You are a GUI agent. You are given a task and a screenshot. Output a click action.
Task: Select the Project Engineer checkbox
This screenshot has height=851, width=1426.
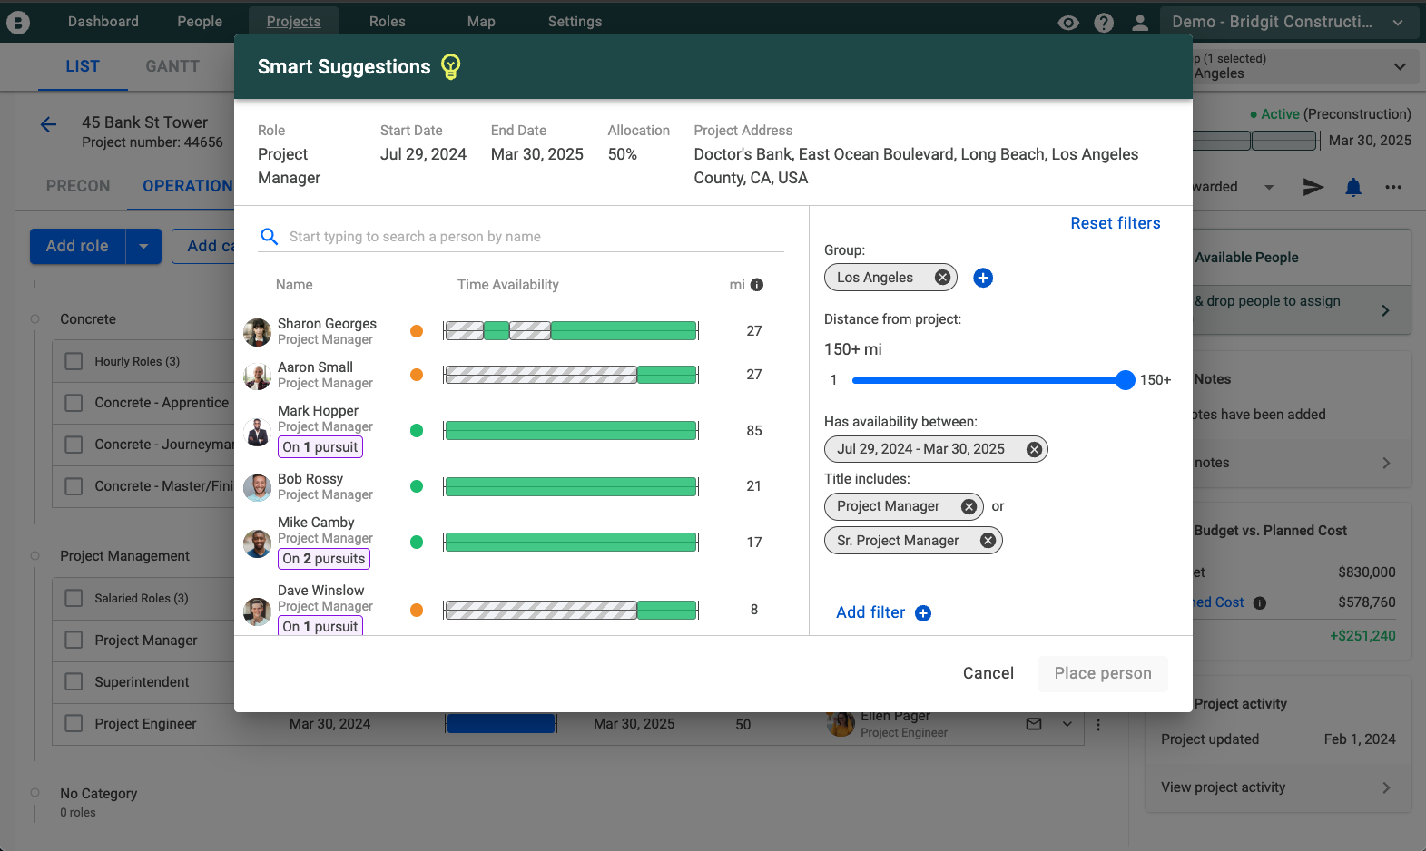74,724
